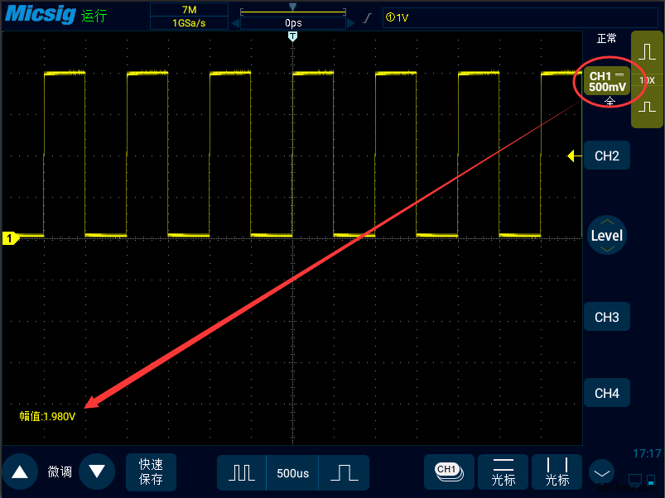Open horizontal cursors (光标) button

(503, 472)
